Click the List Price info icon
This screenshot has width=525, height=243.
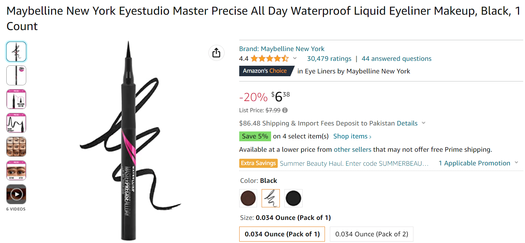tap(285, 110)
